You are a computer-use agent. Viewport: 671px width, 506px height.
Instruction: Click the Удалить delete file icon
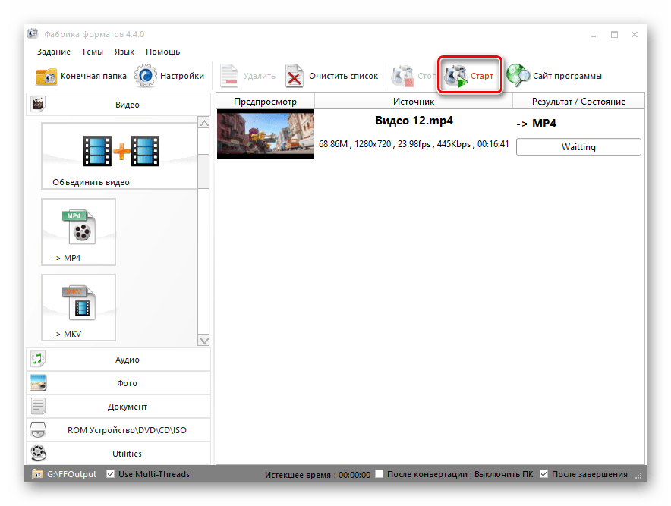click(x=229, y=76)
